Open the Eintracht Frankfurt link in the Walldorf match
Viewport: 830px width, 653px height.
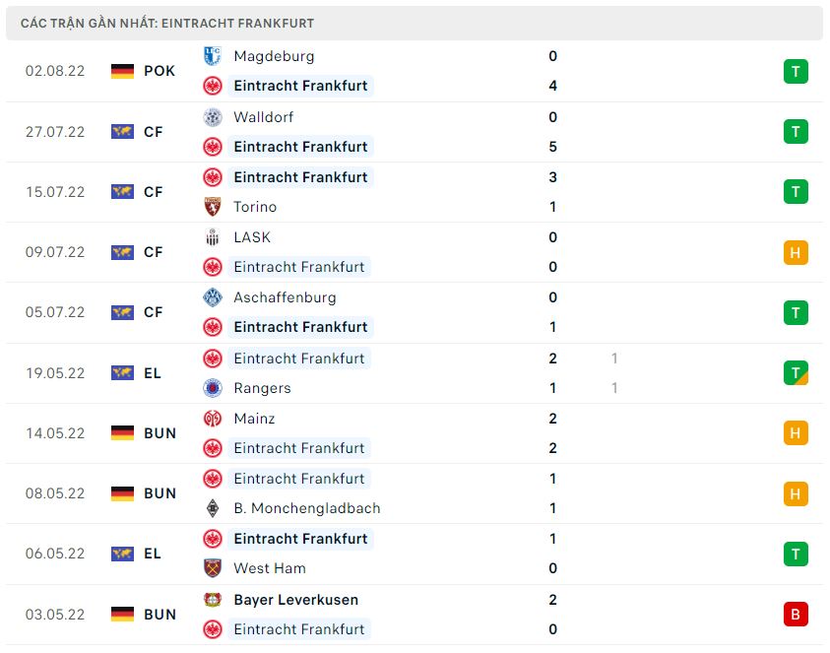point(301,146)
